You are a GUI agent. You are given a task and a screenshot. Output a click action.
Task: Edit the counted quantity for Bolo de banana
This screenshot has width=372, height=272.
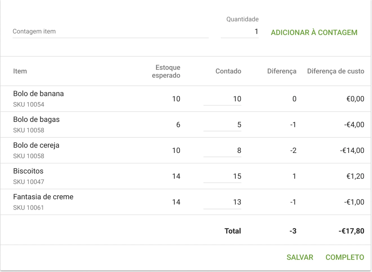(222, 99)
